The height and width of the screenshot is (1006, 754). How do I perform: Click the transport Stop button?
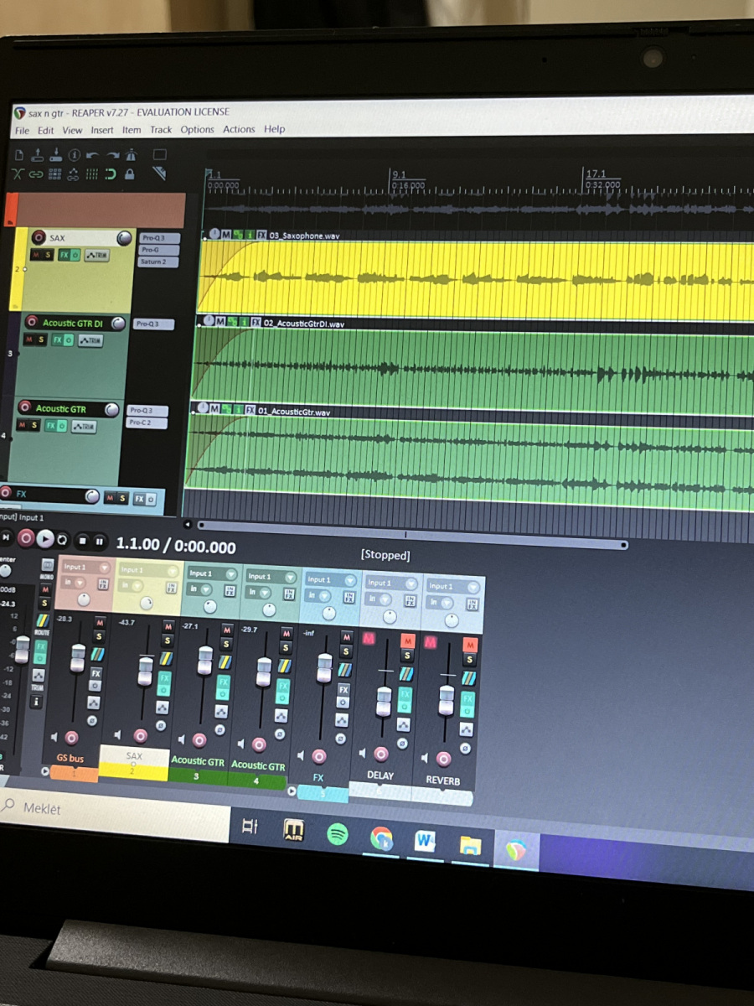(82, 541)
